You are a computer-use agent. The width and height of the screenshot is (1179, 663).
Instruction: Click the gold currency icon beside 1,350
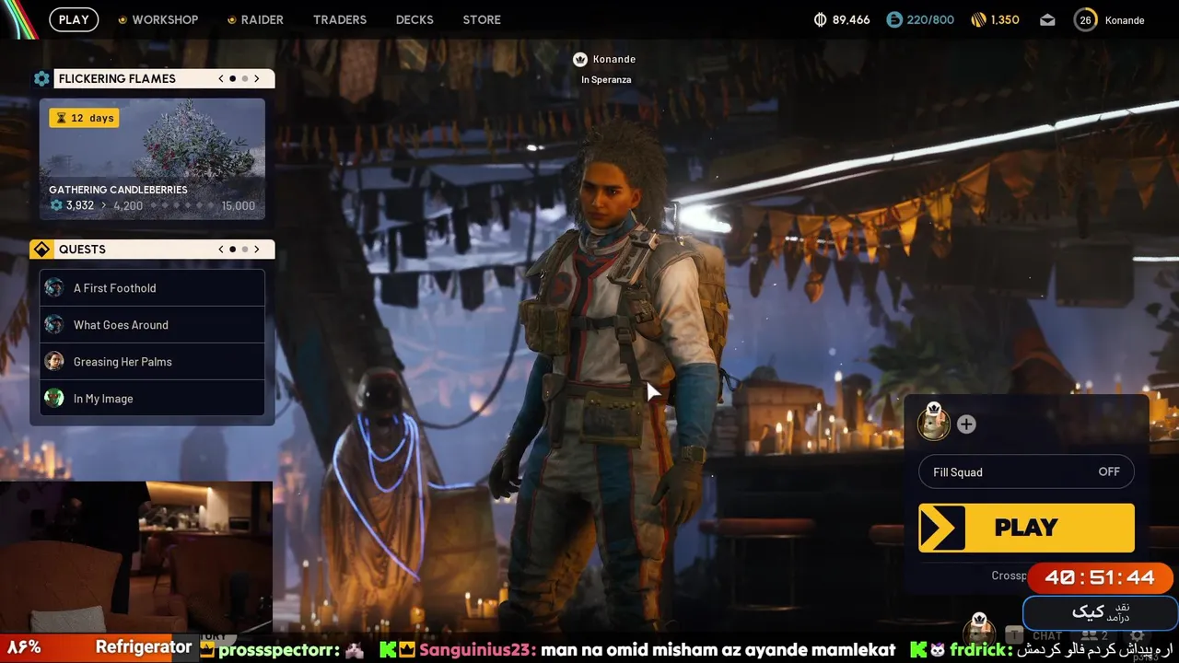[978, 19]
